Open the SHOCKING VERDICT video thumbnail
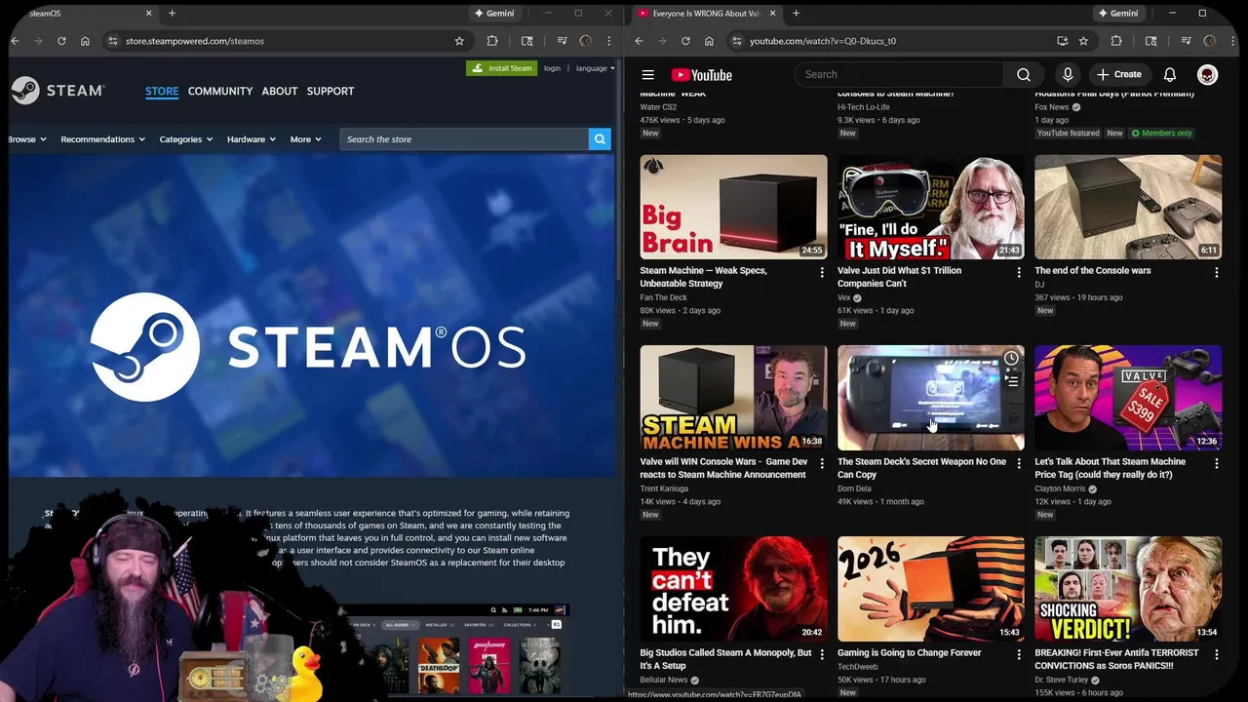1248x702 pixels. [x=1128, y=589]
